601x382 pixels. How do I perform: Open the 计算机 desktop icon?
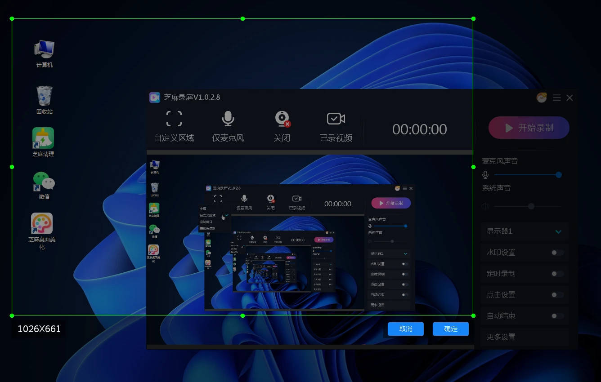44,53
